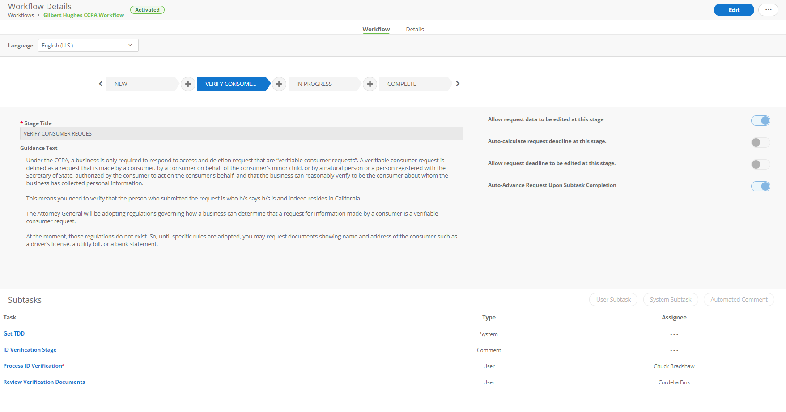Viewport: 786px width, 412px height.
Task: Click the right arrow to scroll stages
Action: pyautogui.click(x=458, y=84)
